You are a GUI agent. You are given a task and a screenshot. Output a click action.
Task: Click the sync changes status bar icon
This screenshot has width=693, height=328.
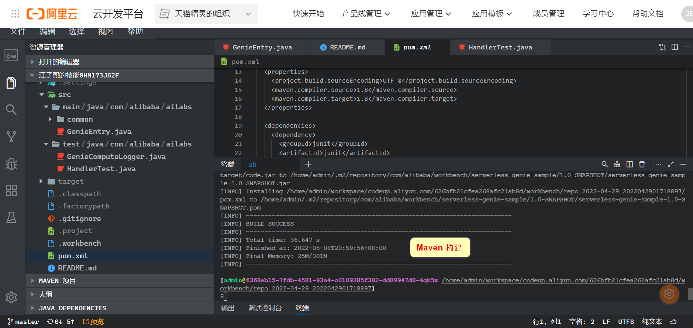pyautogui.click(x=61, y=322)
